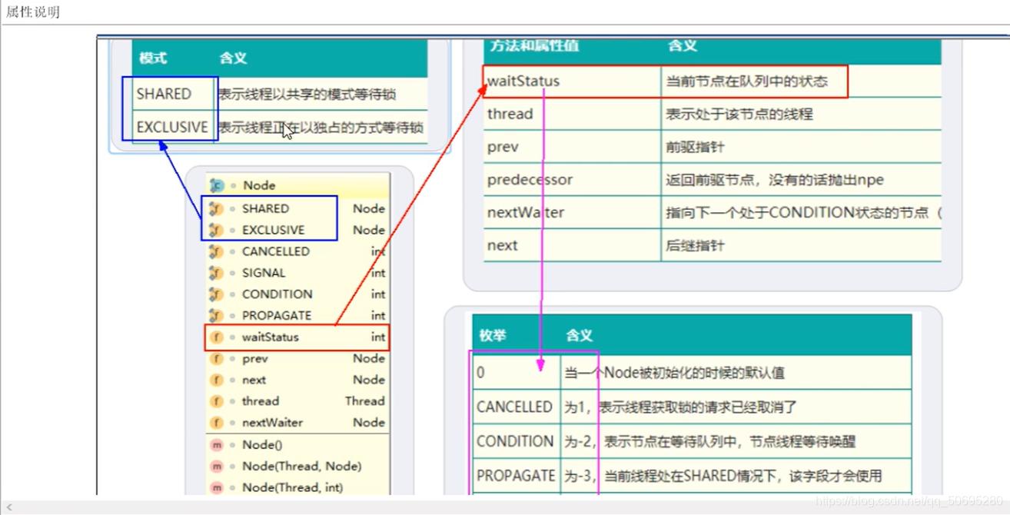
Task: Click CANCELLED cell in the 枚举 table
Action: coord(516,407)
